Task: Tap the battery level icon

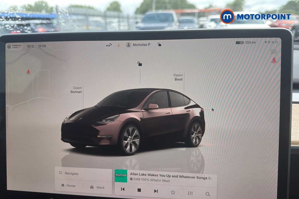Action: coord(240,43)
